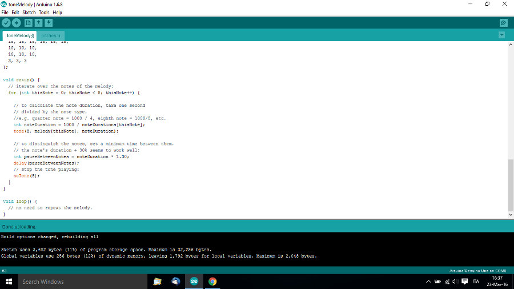Click the ITA keyboard language indicator
514x289 pixels.
tap(476, 282)
